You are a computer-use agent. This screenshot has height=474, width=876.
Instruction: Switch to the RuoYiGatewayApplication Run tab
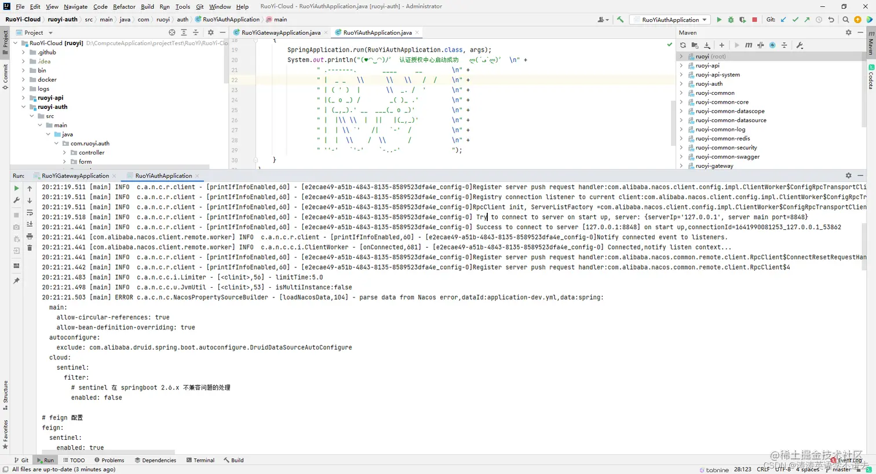75,176
